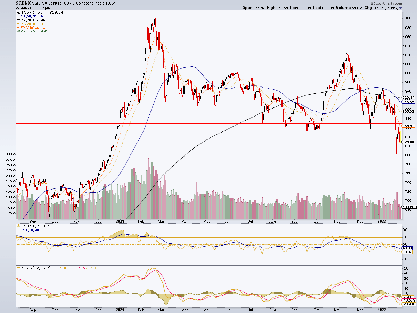Click the 2021 year label under main chart
Viewport: 417px width, 313px height.
click(x=120, y=221)
